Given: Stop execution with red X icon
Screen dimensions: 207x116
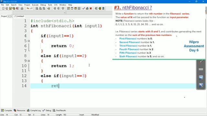Looking at the screenshot, I should point(91,8).
